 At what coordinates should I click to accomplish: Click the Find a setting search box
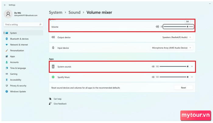(23, 25)
